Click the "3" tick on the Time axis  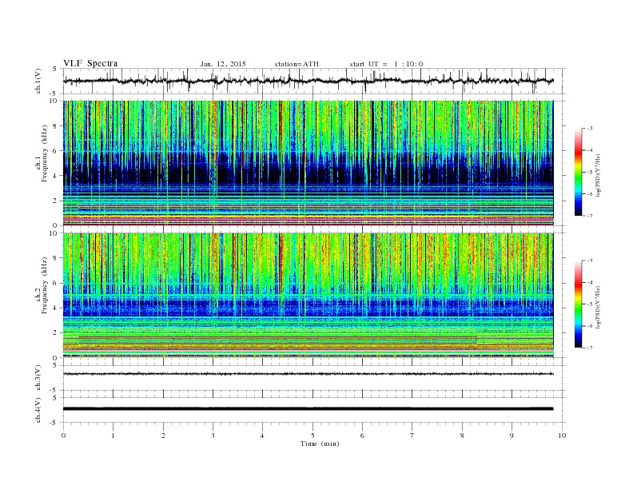pos(213,435)
